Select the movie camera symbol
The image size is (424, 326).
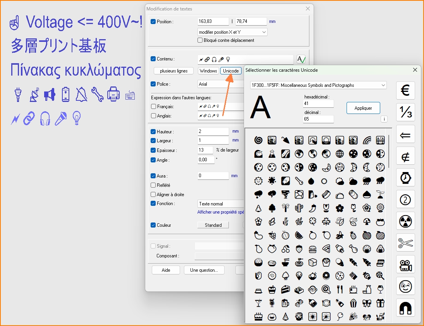click(405, 265)
